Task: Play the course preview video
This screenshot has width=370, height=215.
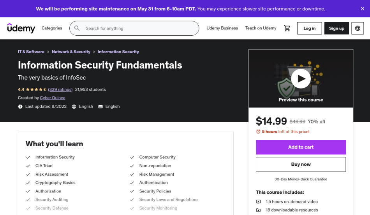Action: (301, 79)
